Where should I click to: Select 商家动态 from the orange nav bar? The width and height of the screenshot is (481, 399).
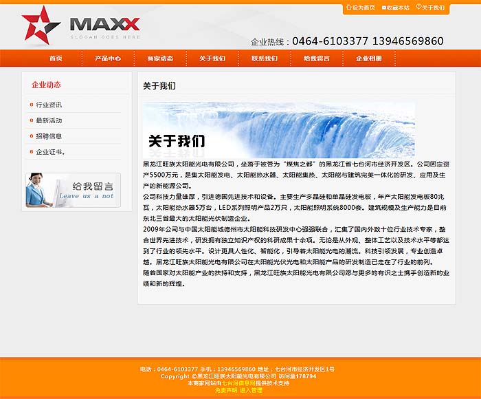pos(160,58)
